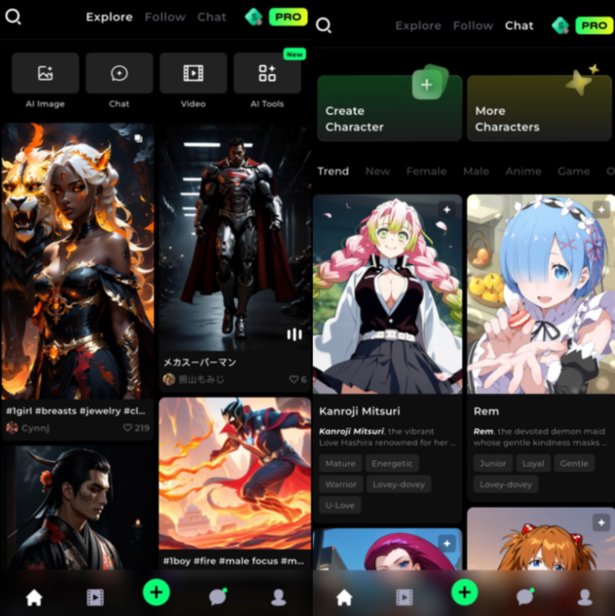This screenshot has height=616, width=615.
Task: Open profile icon in left bottom bar
Action: (279, 597)
